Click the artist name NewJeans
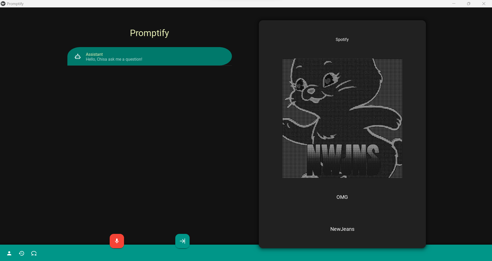 [342, 229]
